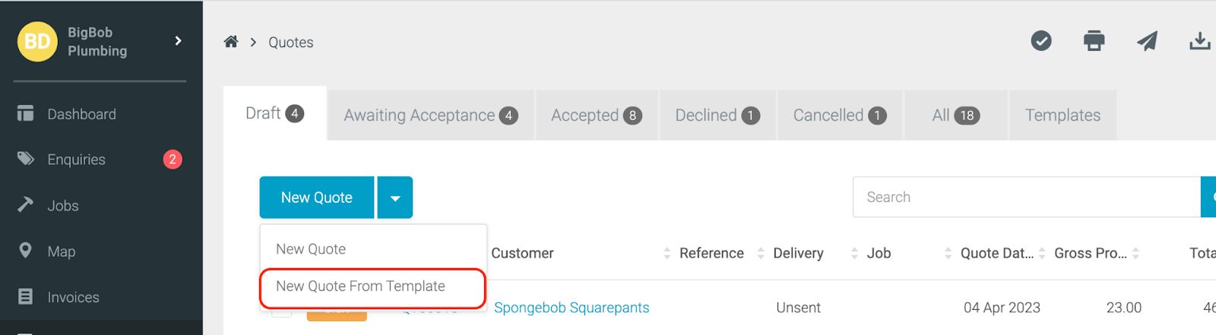Click the blue New Quote button
This screenshot has height=335, width=1216.
tap(317, 198)
